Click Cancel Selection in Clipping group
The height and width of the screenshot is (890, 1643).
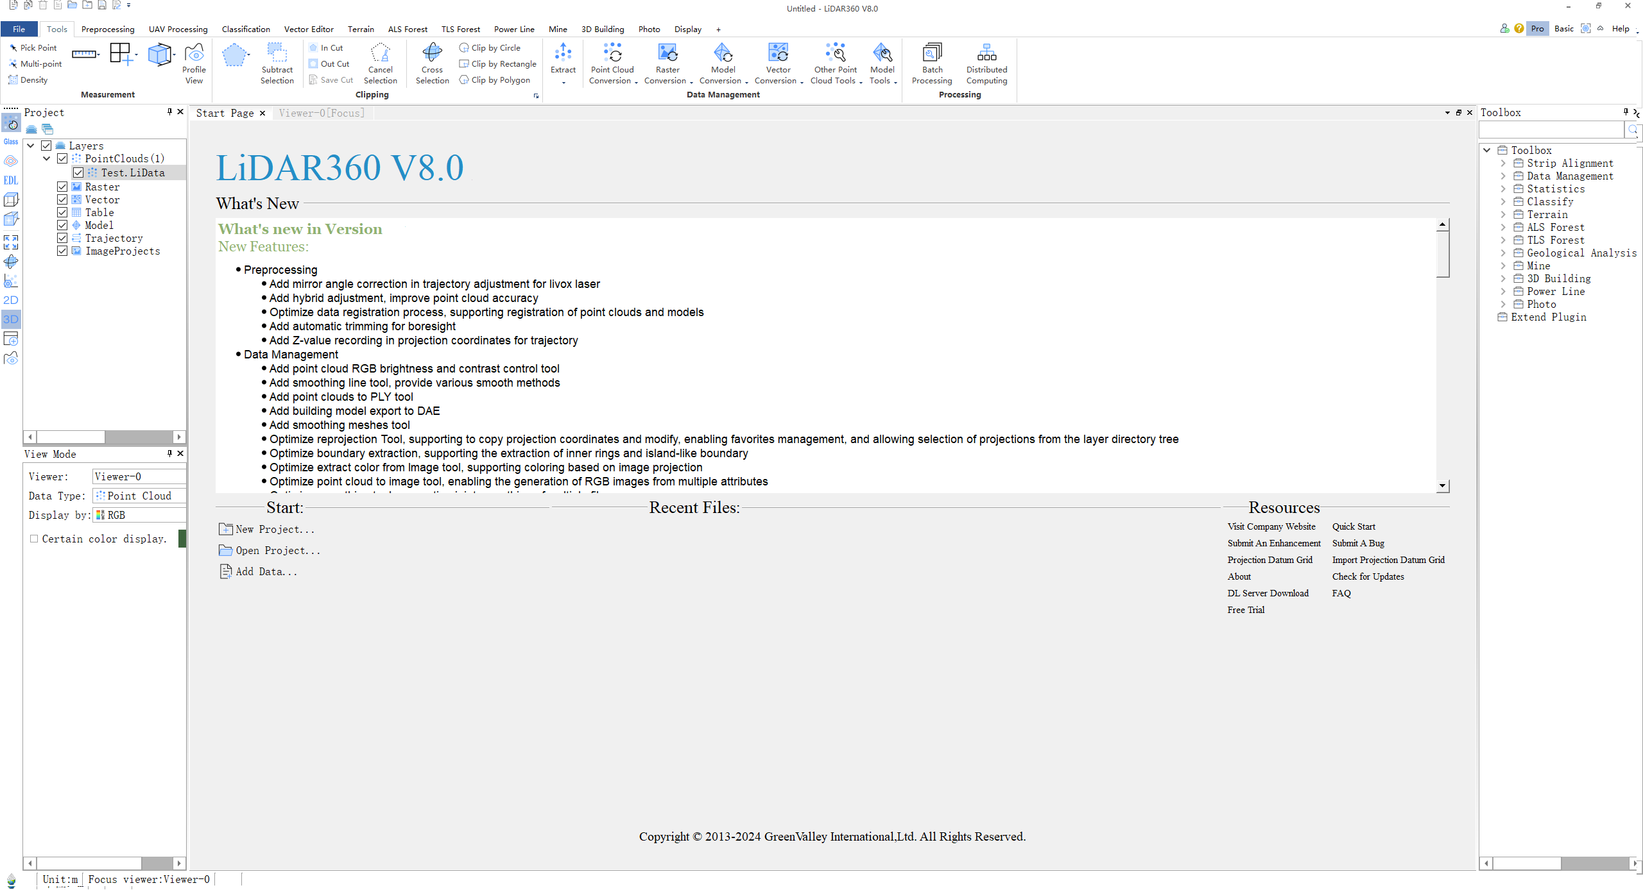pos(380,63)
